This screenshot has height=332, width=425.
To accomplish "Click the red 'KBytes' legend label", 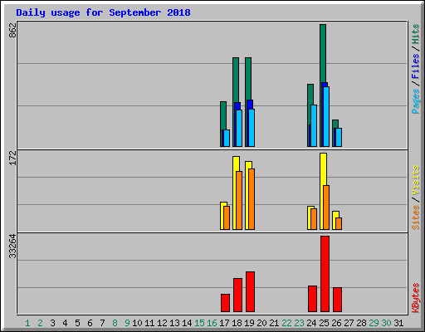I will coord(415,298).
